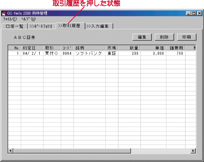Viewport: 204px width, 162px height.
Task: Select the ソフトバンク transaction row
Action: (x=102, y=53)
